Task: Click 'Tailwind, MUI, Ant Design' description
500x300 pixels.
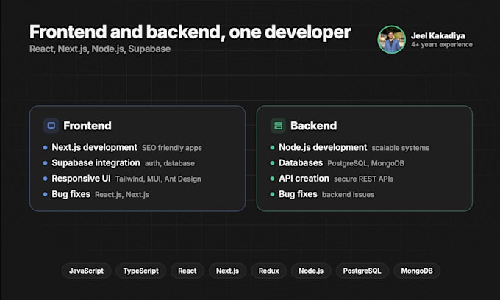Action: pyautogui.click(x=158, y=179)
